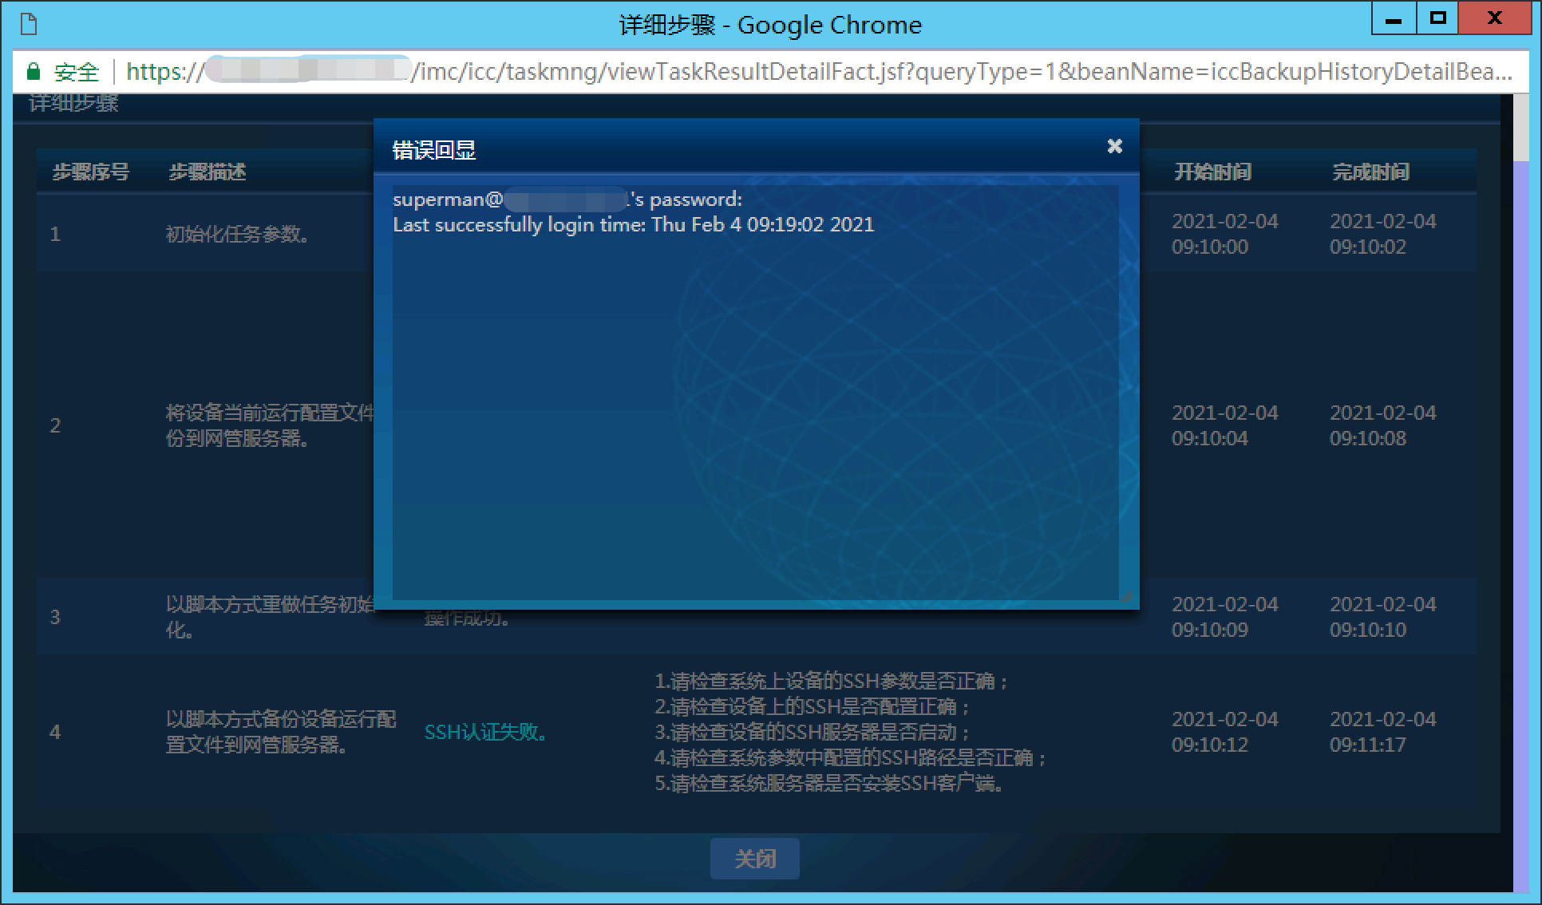Click the 步骤序号 column header
Viewport: 1542px width, 905px height.
click(90, 172)
